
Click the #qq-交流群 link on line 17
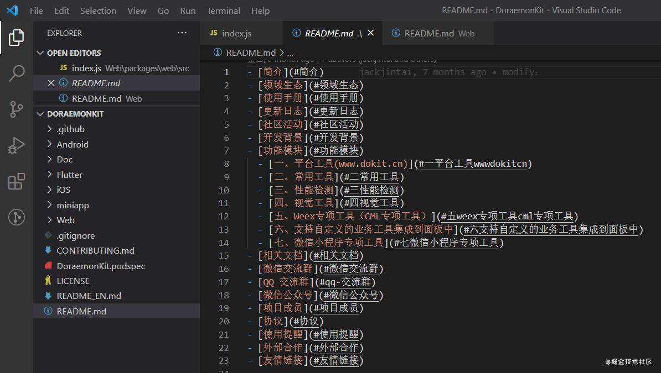[x=345, y=282]
